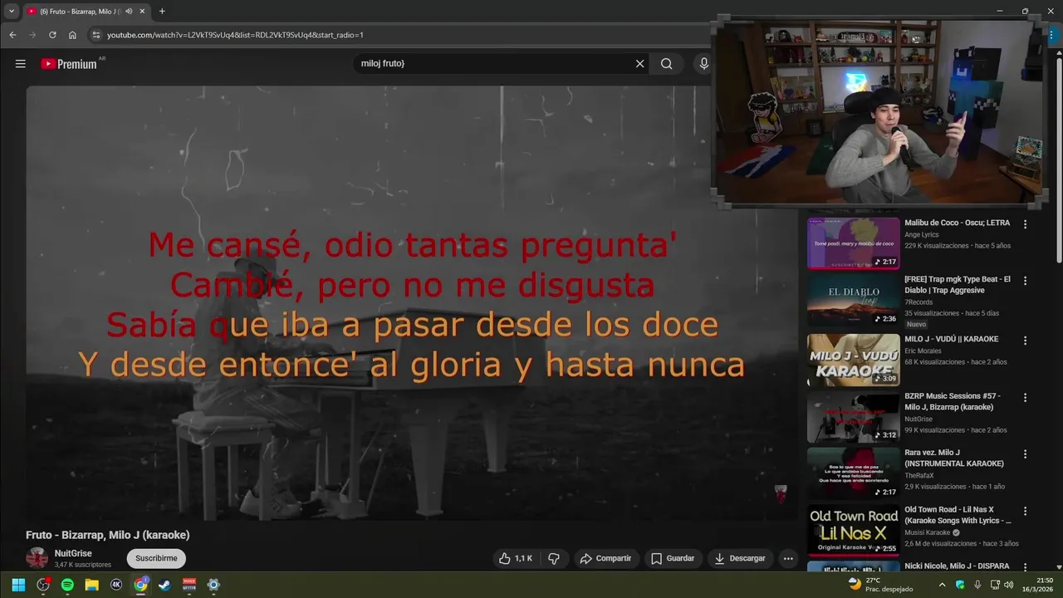Open options for Malibu de Coco video
Viewport: 1063px width, 598px height.
coord(1025,224)
